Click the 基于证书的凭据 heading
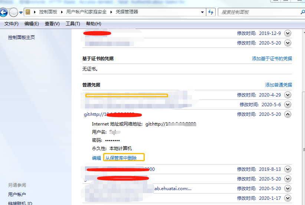Screen dimensions: 305x205 pyautogui.click(x=98, y=59)
